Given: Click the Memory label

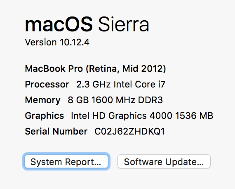Looking at the screenshot, I should pyautogui.click(x=43, y=100).
